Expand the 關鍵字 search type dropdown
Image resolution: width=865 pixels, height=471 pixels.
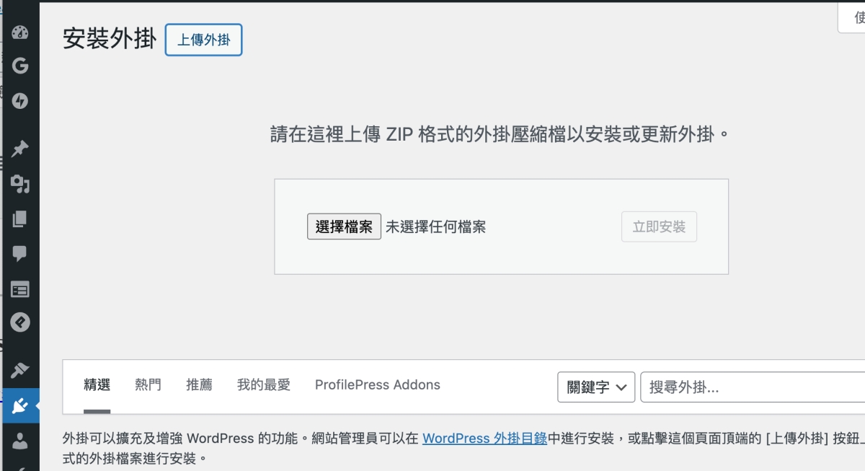(596, 387)
